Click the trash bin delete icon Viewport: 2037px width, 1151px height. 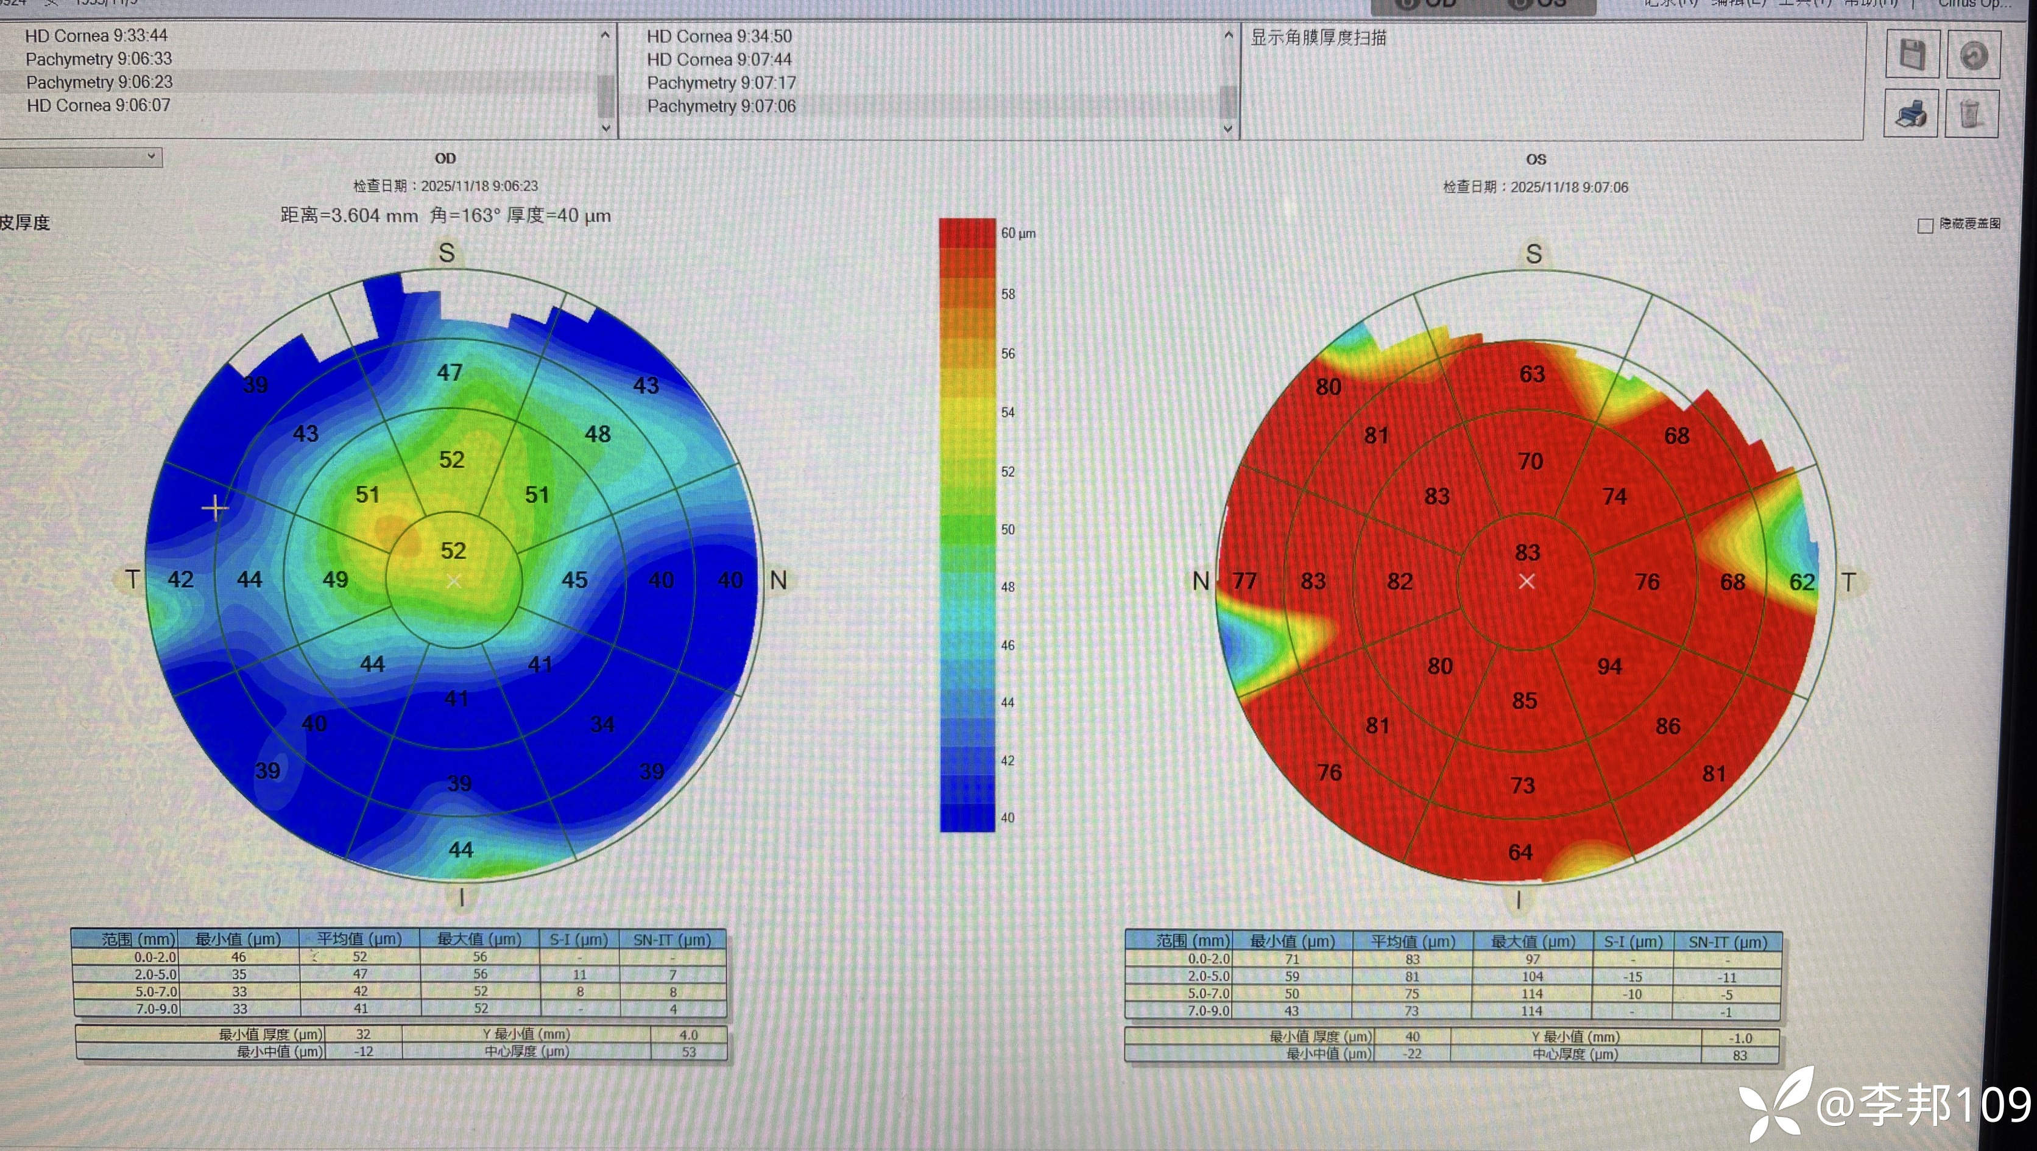click(x=1971, y=114)
